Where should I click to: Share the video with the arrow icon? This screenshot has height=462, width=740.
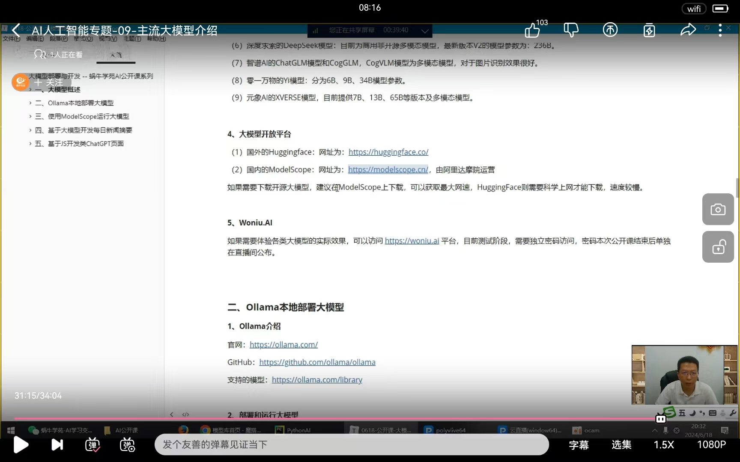(688, 30)
